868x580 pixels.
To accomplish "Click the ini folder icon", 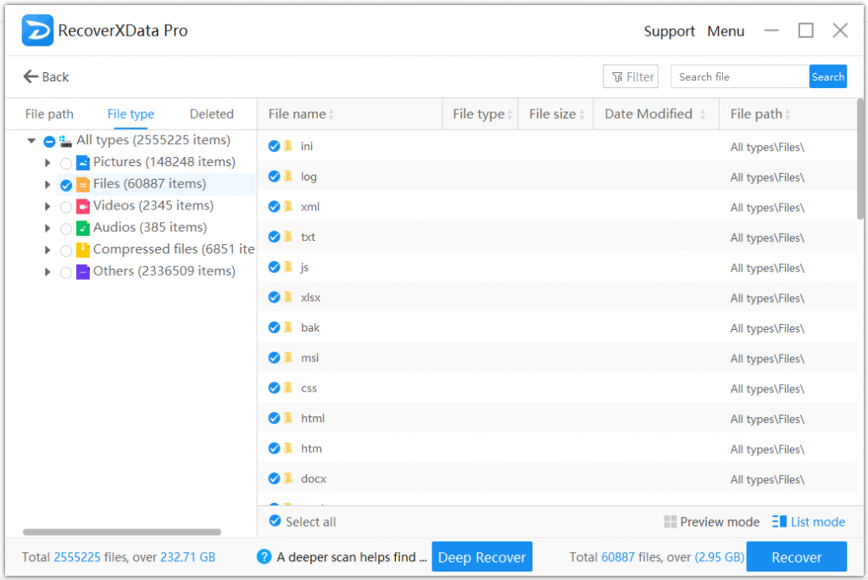I will coord(288,146).
